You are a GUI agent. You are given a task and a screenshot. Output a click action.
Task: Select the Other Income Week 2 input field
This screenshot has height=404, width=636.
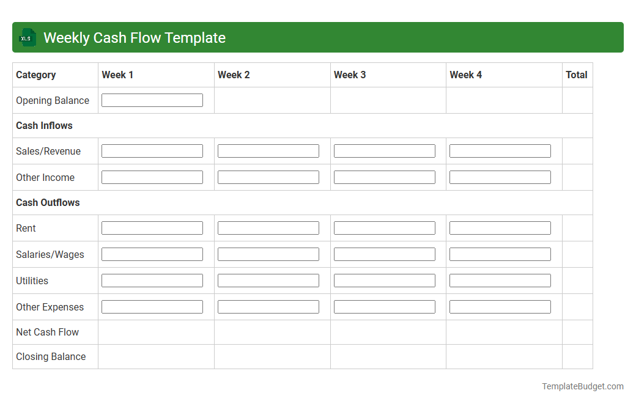268,177
